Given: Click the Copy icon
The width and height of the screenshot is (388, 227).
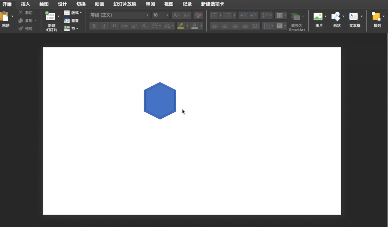Looking at the screenshot, I should (x=20, y=21).
